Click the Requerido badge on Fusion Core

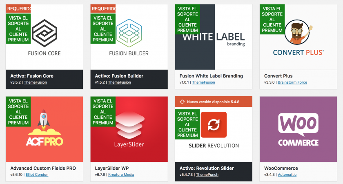point(18,9)
